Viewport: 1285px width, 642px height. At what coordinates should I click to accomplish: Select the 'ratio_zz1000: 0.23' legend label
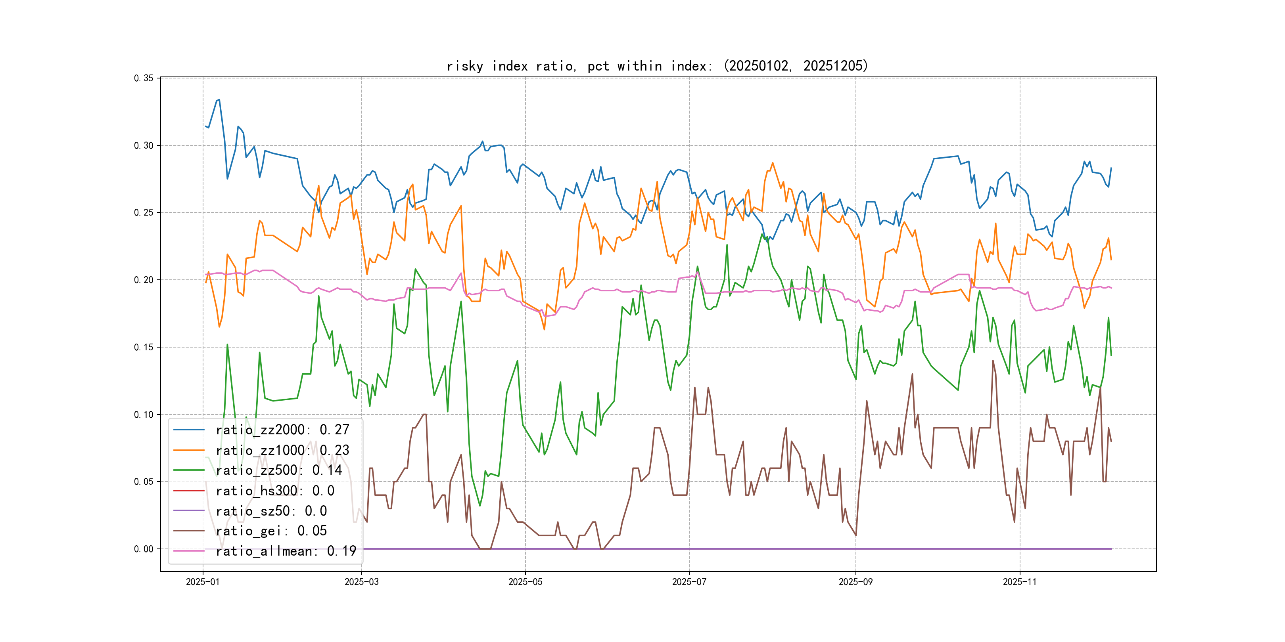pos(282,450)
